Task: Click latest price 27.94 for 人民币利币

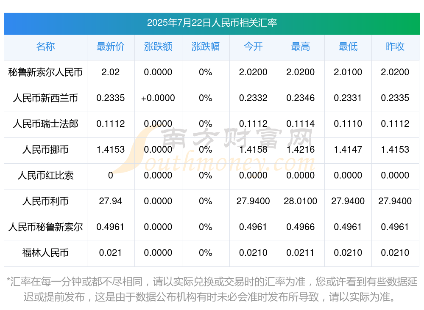Action: coord(111,201)
